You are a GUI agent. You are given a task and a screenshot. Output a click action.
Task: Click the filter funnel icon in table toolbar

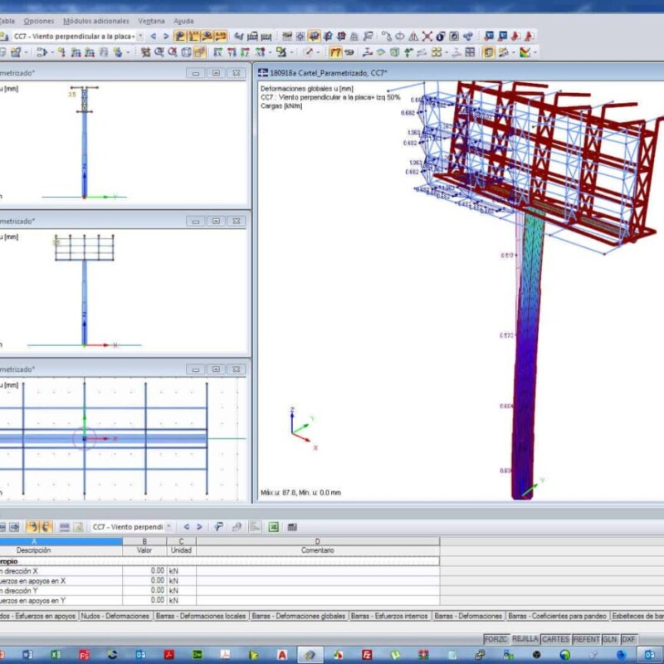pyautogui.click(x=218, y=527)
